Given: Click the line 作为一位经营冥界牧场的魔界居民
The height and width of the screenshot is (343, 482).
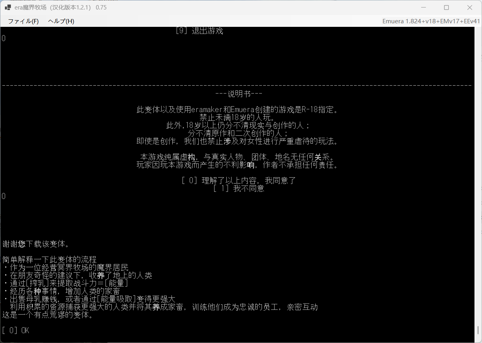Looking at the screenshot, I should (65, 268).
